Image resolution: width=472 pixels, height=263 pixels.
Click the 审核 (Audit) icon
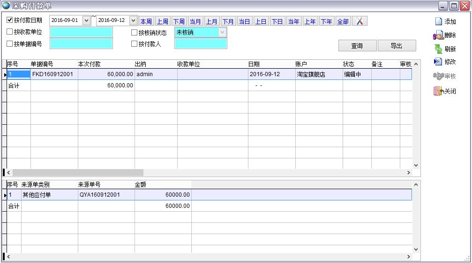pos(438,76)
